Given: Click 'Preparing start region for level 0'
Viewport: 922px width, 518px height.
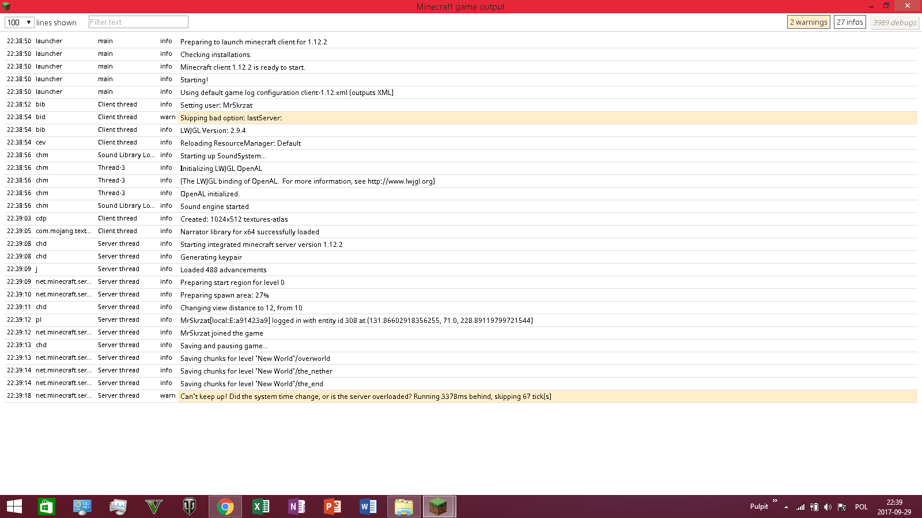Looking at the screenshot, I should point(233,283).
